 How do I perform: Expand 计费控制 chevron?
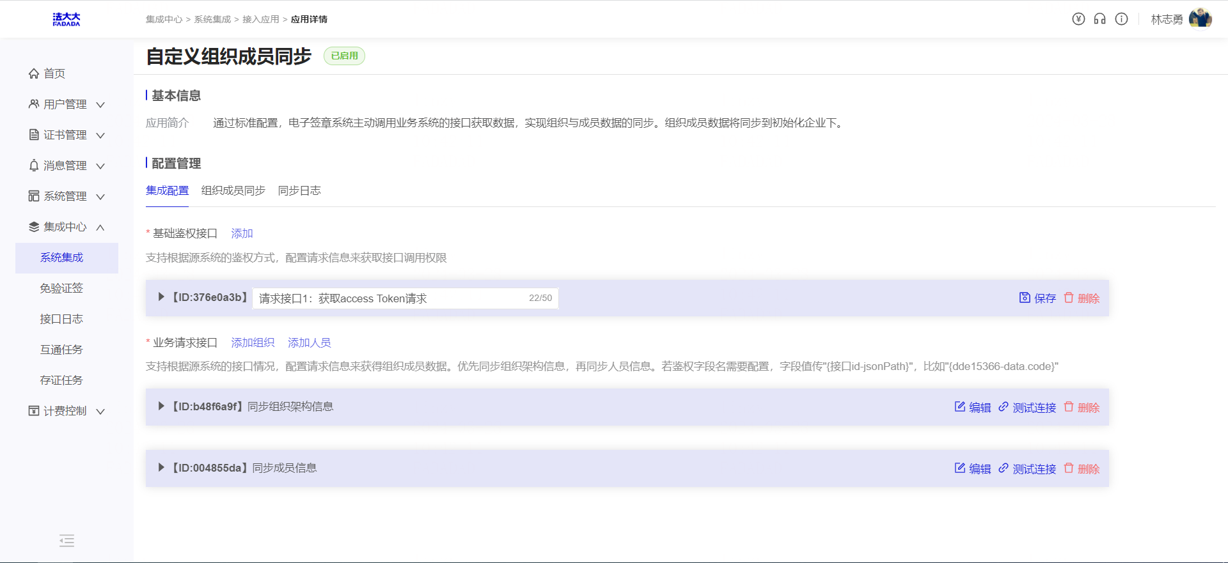pyautogui.click(x=100, y=412)
